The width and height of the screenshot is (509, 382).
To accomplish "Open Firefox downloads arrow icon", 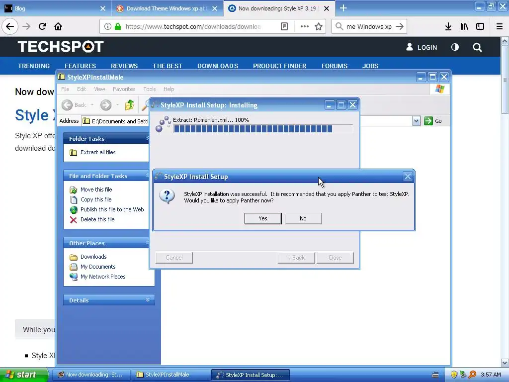I will point(448,26).
